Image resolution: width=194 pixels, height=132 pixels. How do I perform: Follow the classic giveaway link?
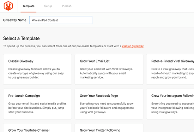[133, 46]
